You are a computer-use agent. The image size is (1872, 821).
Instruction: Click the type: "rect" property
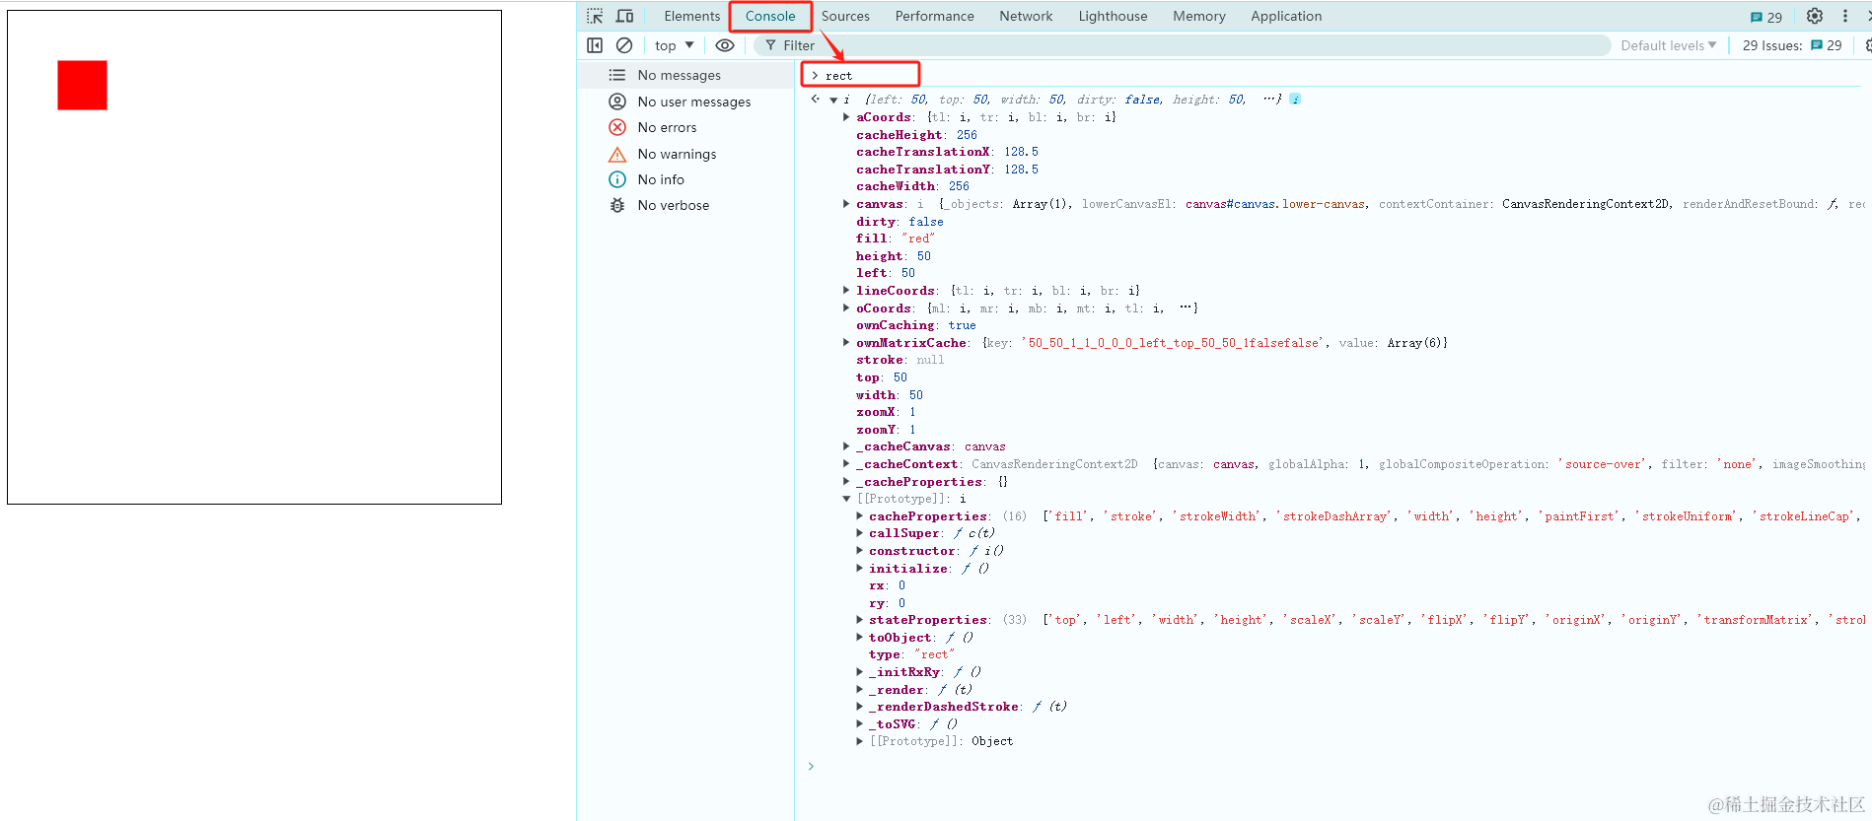tap(911, 654)
